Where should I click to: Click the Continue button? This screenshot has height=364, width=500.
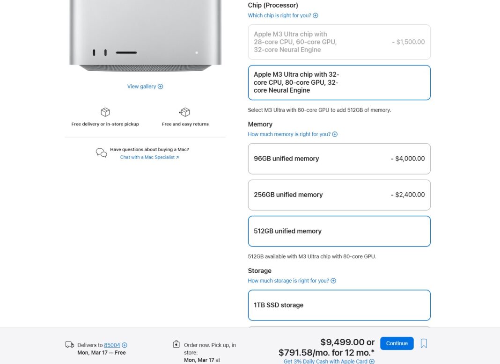397,343
